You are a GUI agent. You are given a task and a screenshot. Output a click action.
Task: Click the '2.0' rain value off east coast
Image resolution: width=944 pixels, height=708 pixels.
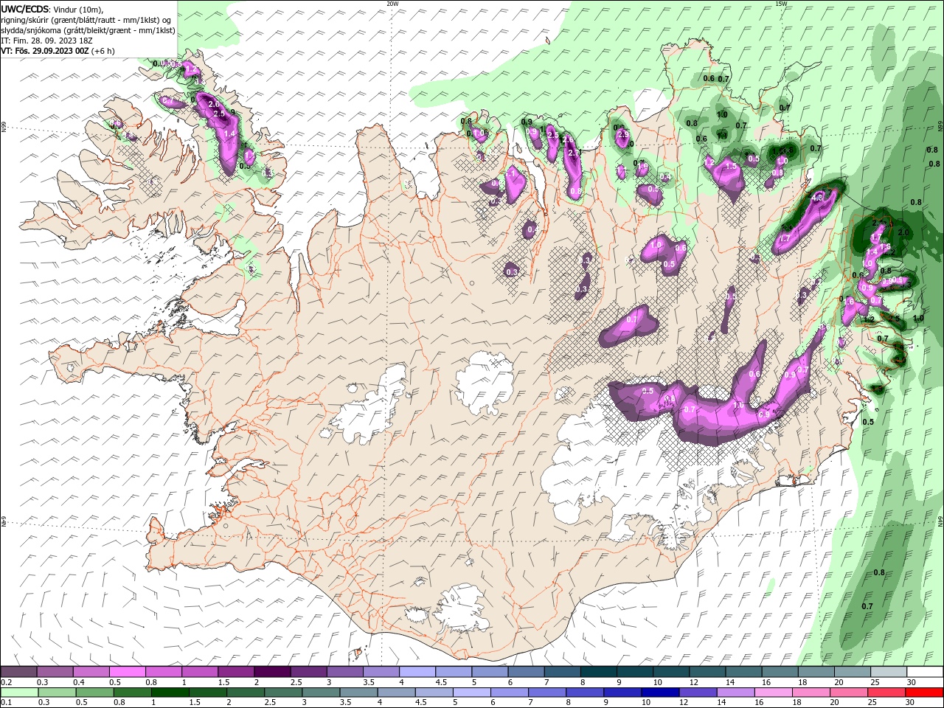pos(903,232)
